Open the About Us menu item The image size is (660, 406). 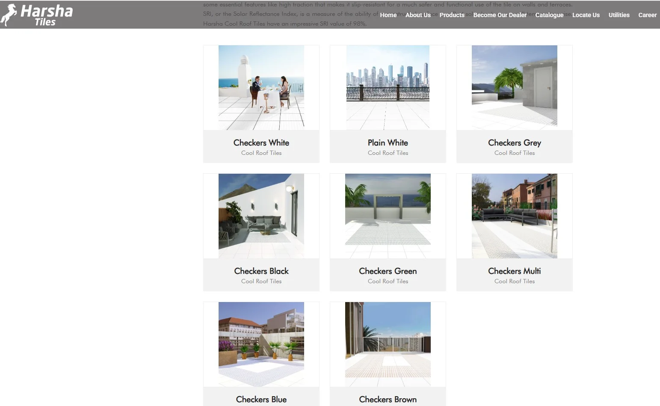(418, 15)
